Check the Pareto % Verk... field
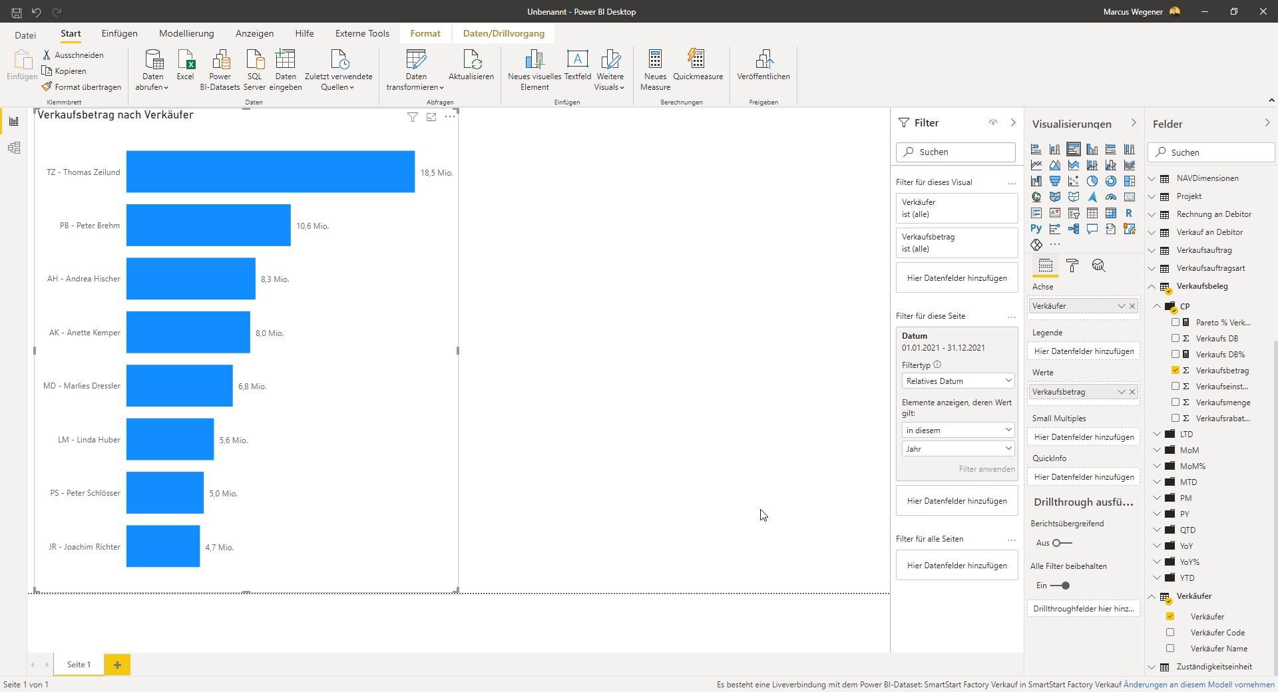The width and height of the screenshot is (1278, 692). [1175, 322]
